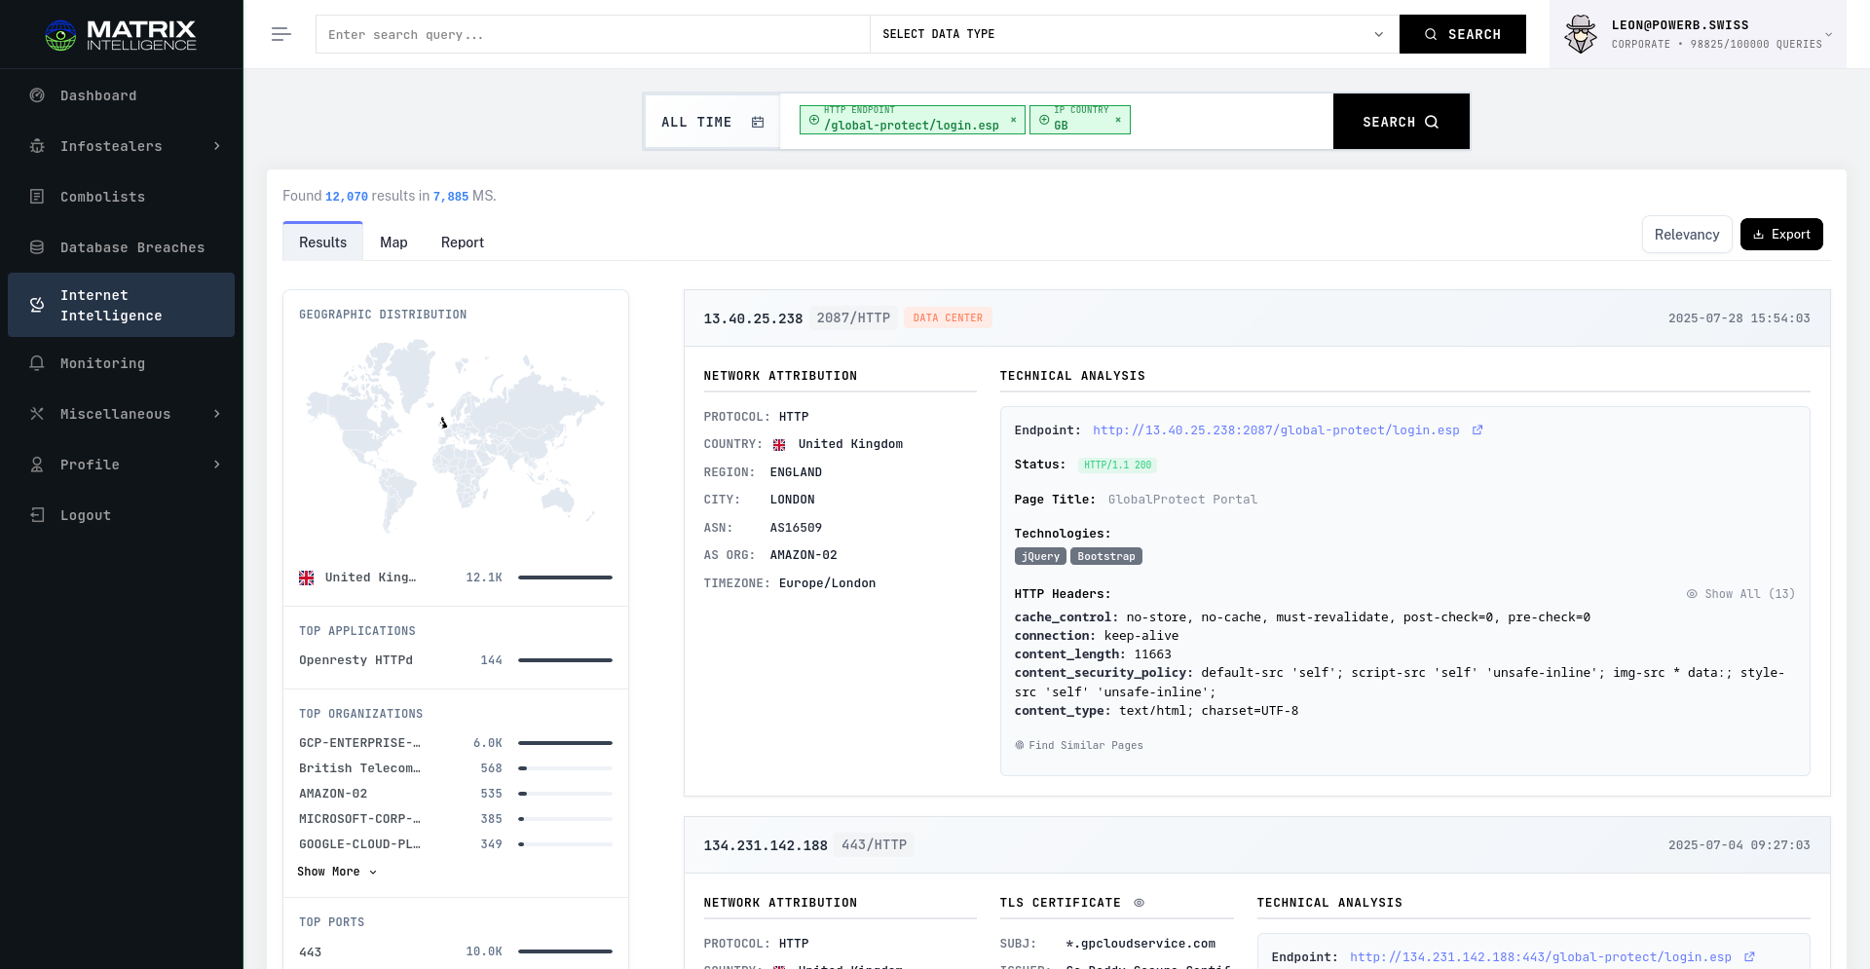Remove the HTTP Endpoint filter tag
The width and height of the screenshot is (1870, 969).
point(1013,120)
